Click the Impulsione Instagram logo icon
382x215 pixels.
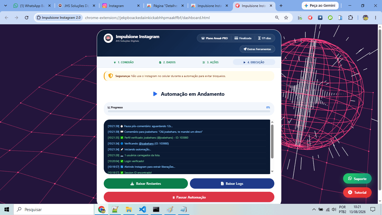click(x=108, y=38)
